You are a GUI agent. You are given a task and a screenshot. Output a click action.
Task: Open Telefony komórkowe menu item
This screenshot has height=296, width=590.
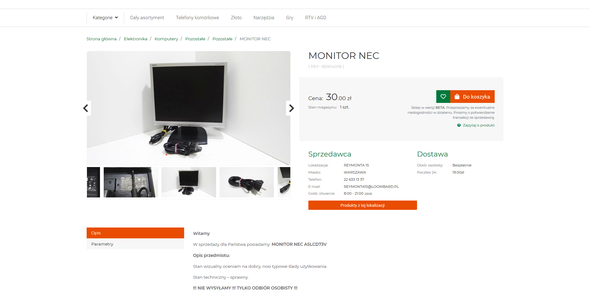197,18
